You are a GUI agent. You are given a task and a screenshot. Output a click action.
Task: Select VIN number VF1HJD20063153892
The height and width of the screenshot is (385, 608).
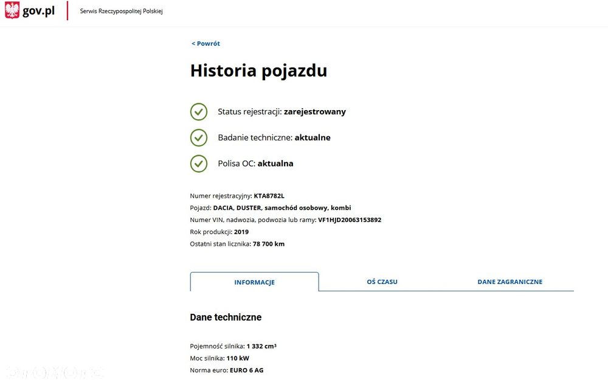point(350,220)
